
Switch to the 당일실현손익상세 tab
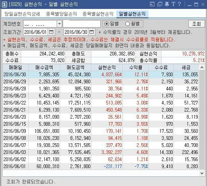click(22, 14)
